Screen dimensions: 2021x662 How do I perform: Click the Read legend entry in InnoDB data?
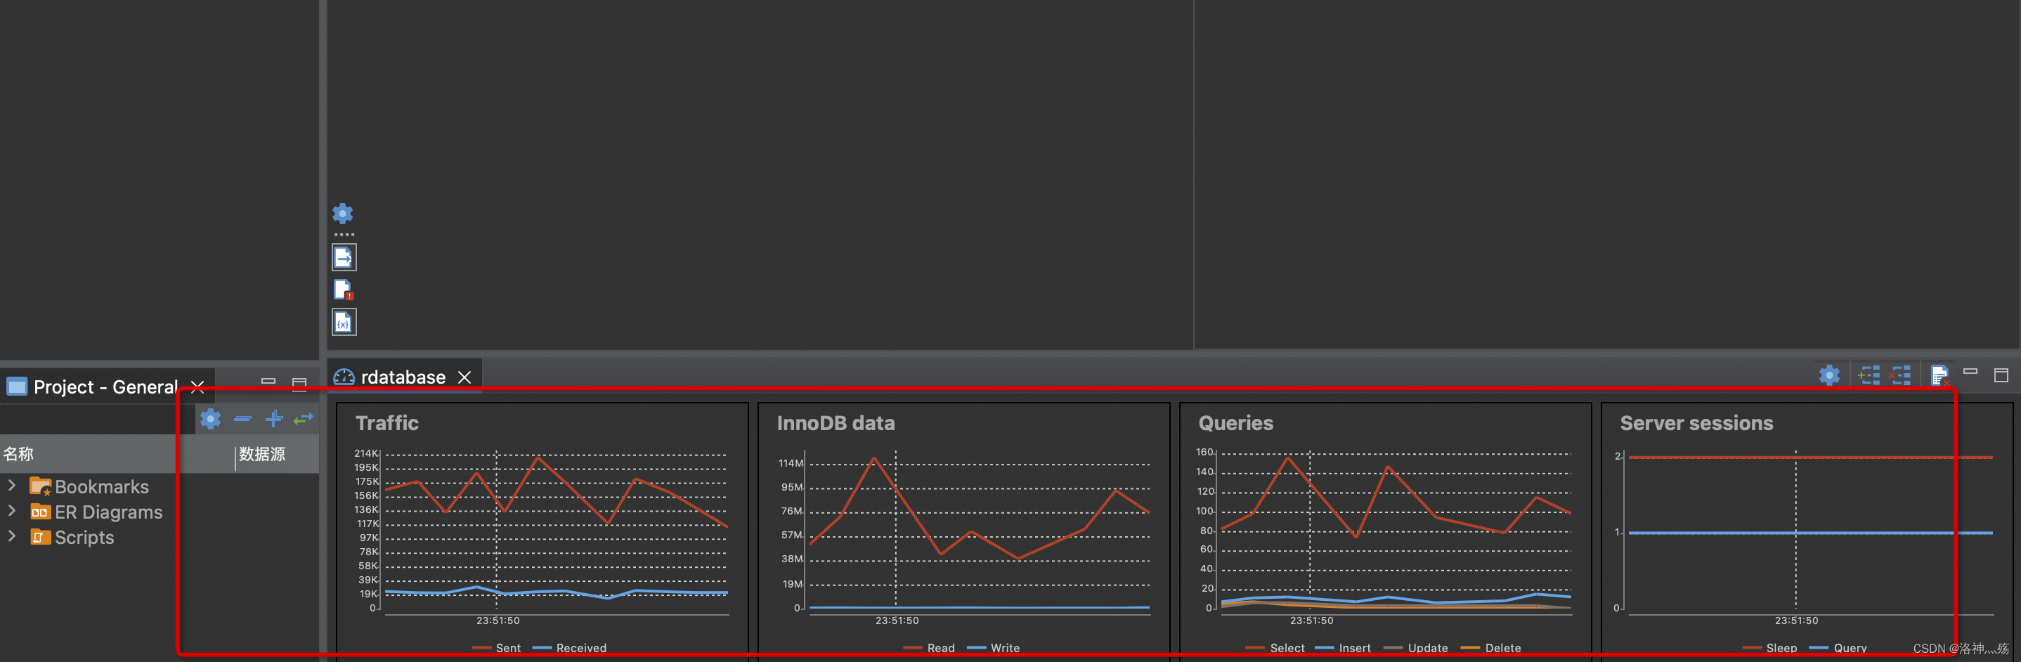click(x=930, y=648)
